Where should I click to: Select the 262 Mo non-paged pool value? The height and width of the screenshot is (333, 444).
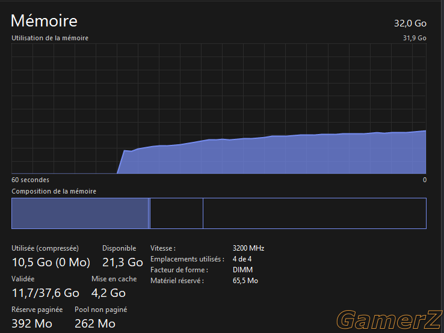pos(95,323)
